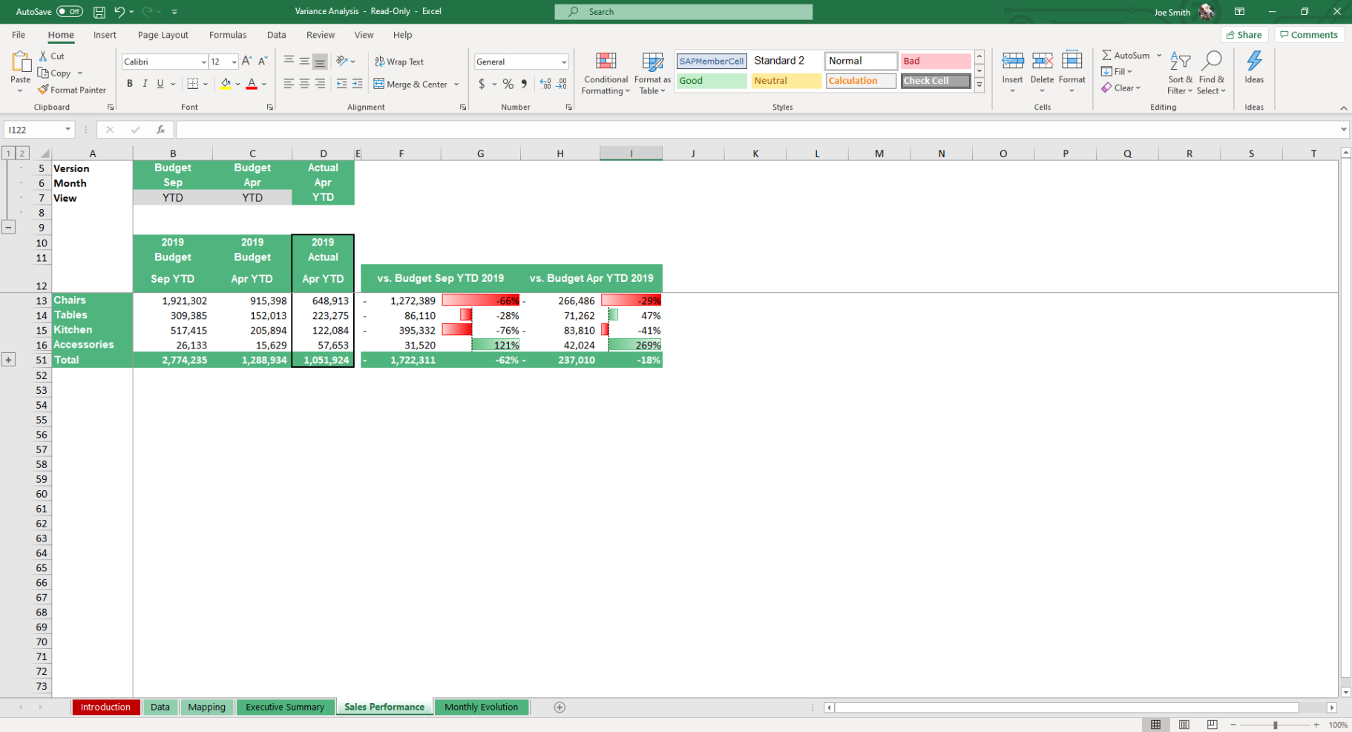Open the Formulas ribbon tab

click(x=228, y=35)
